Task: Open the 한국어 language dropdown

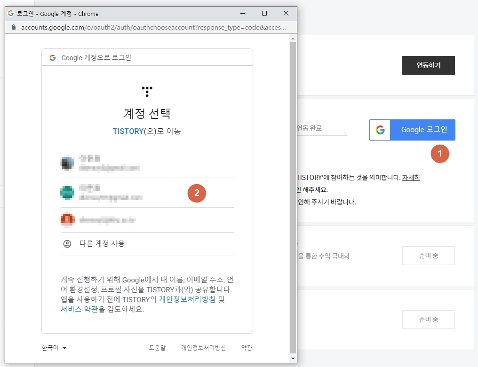Action: tap(54, 348)
